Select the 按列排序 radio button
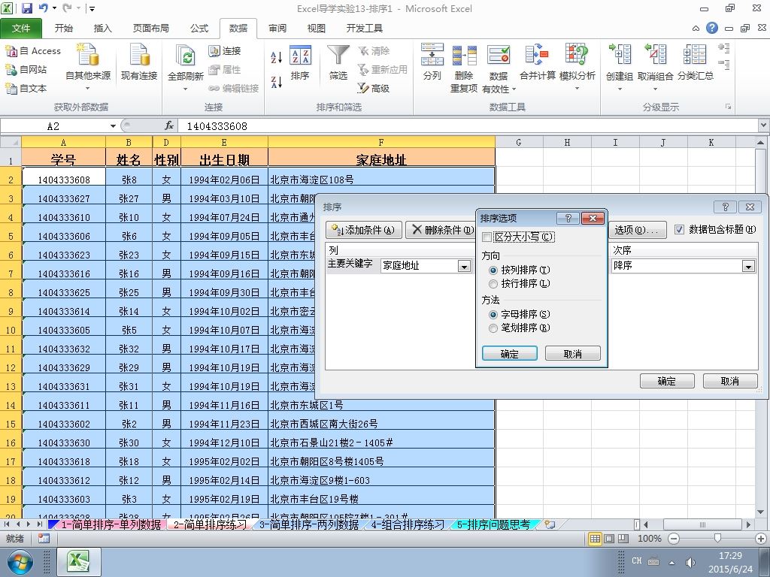 [493, 270]
